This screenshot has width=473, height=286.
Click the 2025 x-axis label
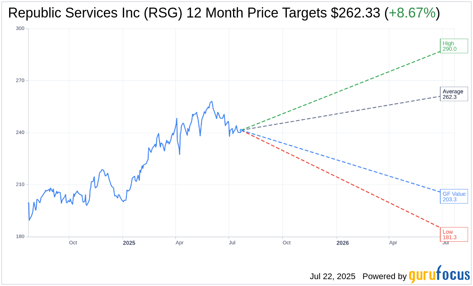point(129,243)
